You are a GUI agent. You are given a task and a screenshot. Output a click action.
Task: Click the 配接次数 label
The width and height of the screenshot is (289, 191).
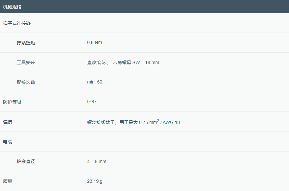pos(26,82)
